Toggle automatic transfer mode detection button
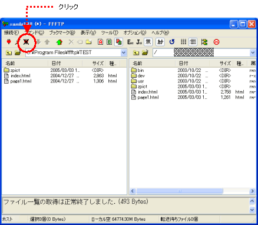This screenshot has width=258, height=225. tap(118, 42)
